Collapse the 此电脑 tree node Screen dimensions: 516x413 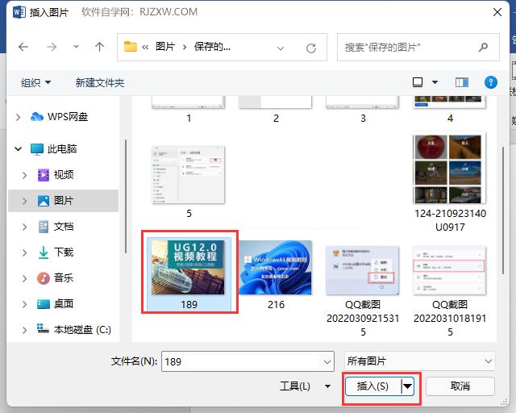click(18, 149)
